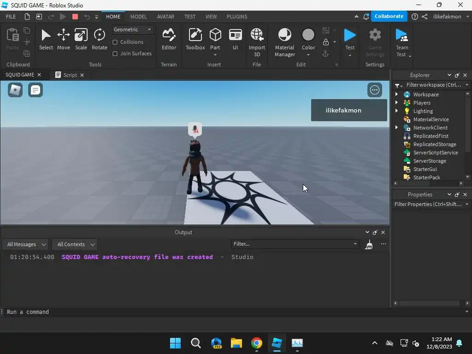Switch to the AVATAR tab

(x=165, y=17)
